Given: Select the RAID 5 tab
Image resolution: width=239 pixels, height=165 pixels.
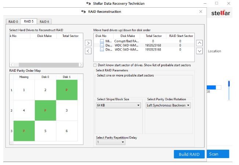Looking at the screenshot, I should pos(29,21).
